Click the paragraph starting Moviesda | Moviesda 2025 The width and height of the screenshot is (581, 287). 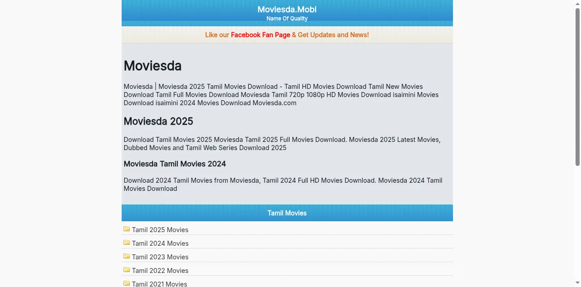coord(281,95)
